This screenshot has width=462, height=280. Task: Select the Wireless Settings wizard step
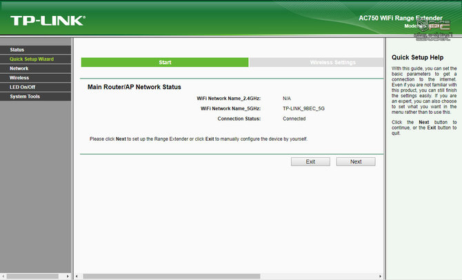316,62
